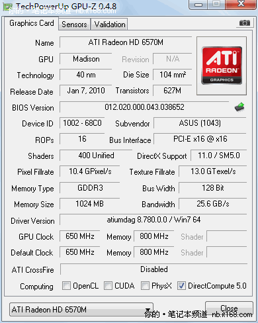Open the ATI Radeon HD 6570M dropdown

click(x=81, y=310)
